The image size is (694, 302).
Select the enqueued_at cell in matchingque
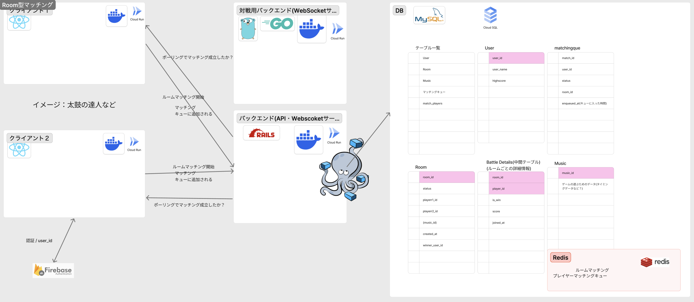click(x=586, y=103)
